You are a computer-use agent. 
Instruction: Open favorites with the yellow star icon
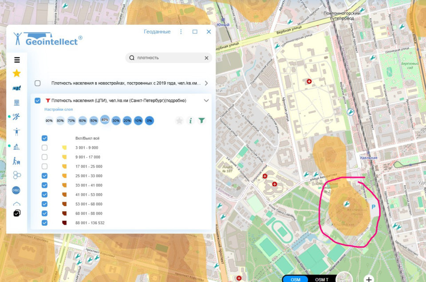tap(17, 73)
